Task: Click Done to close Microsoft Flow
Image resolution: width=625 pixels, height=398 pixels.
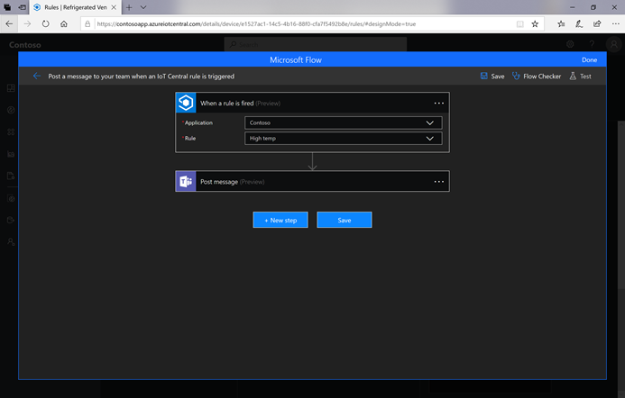Action: 589,59
